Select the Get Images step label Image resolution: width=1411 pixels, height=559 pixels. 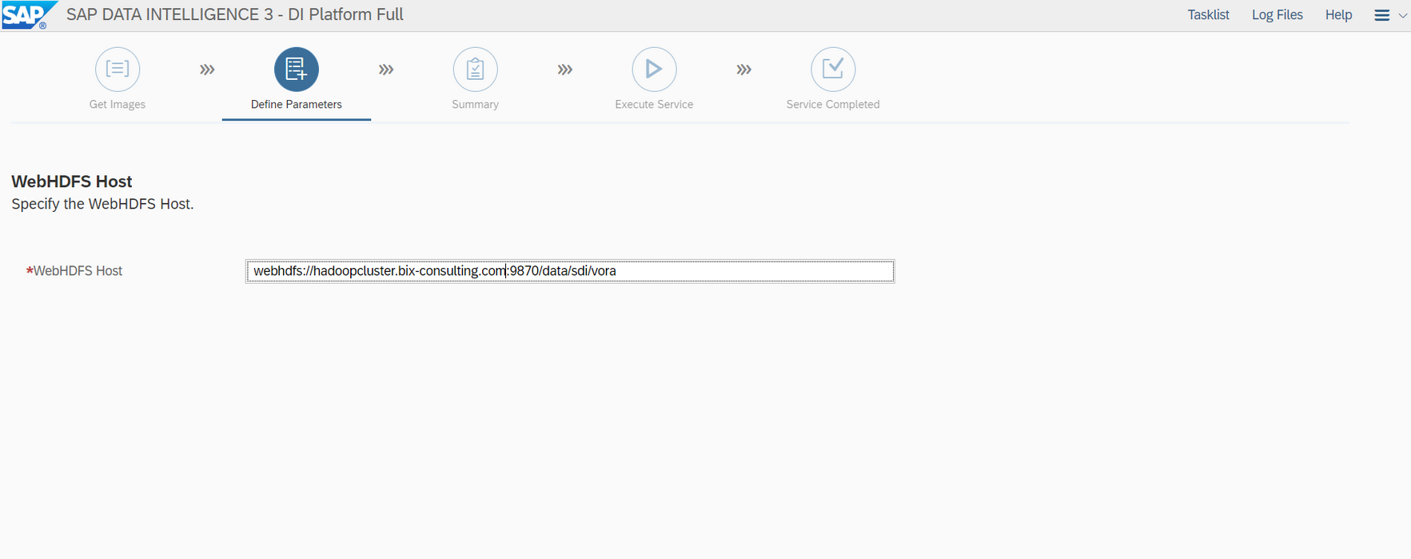coord(118,105)
